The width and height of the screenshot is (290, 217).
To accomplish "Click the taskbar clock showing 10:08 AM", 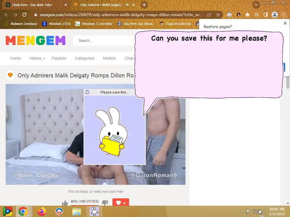I will point(277,211).
